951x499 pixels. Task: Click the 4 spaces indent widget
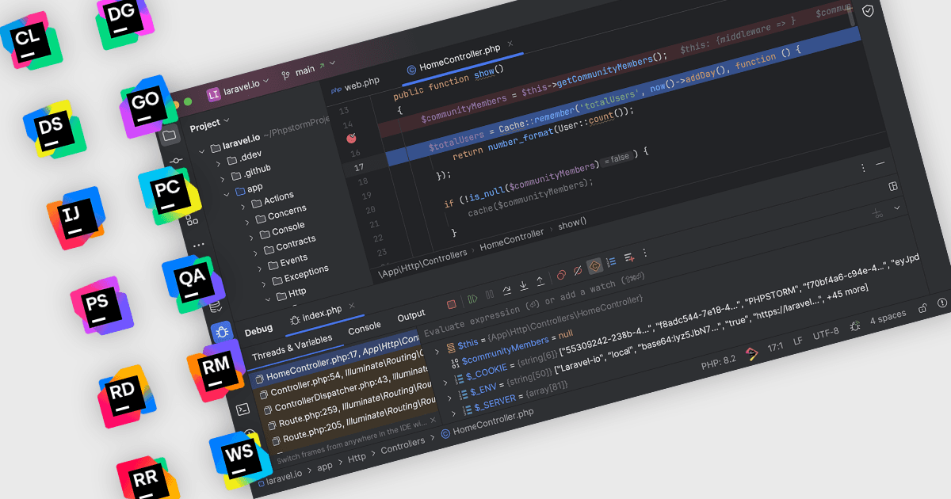pyautogui.click(x=888, y=317)
